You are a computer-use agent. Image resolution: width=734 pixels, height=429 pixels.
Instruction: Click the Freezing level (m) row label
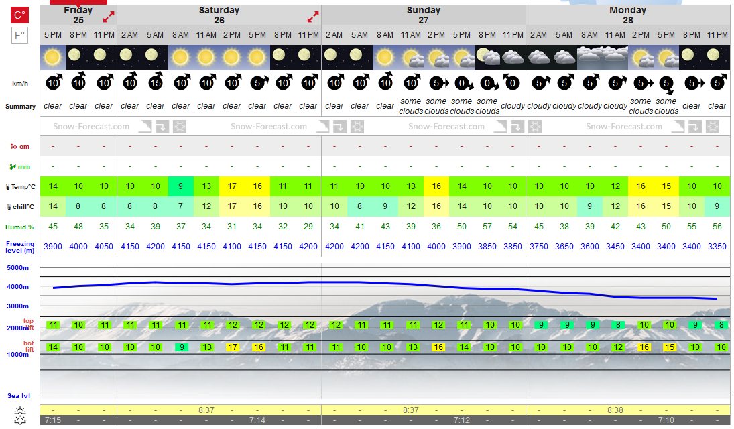click(20, 247)
